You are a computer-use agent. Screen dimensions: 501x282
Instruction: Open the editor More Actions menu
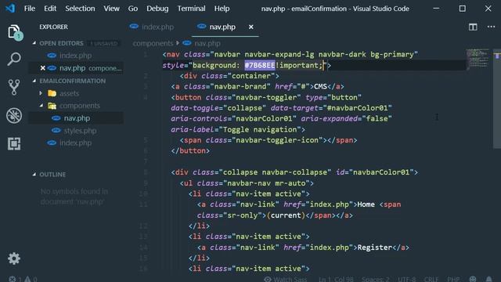(x=491, y=27)
